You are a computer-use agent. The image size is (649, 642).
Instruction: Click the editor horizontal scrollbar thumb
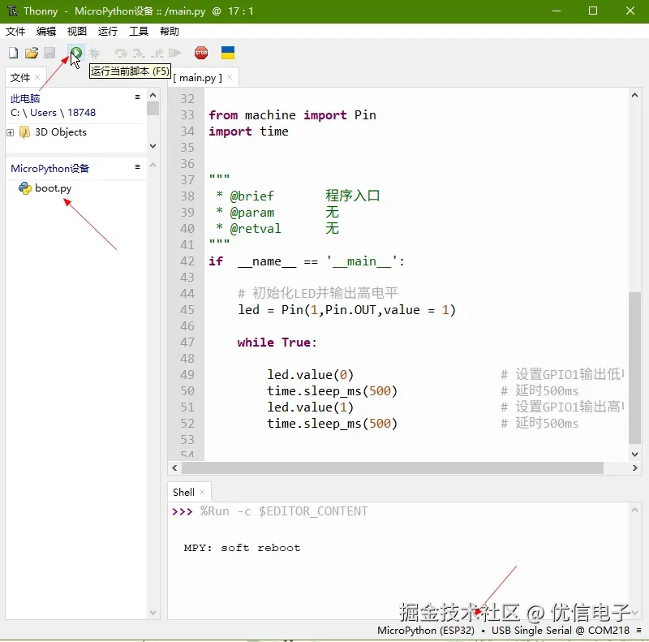click(393, 468)
